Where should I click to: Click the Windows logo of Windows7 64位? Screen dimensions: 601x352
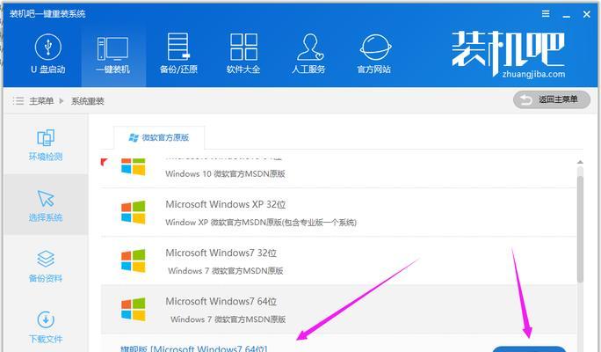[x=134, y=309]
